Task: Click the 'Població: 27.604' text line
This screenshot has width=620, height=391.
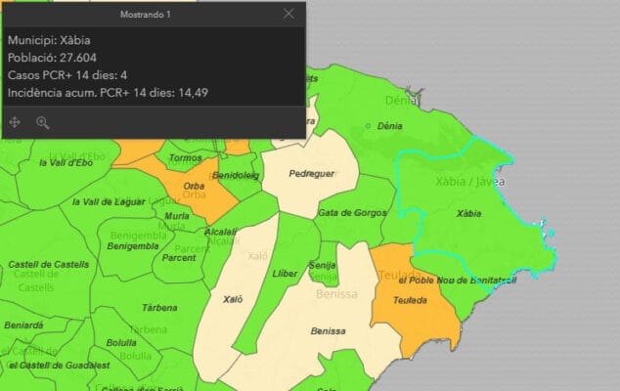Action: (52, 58)
